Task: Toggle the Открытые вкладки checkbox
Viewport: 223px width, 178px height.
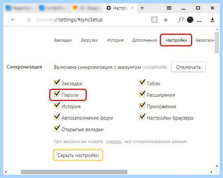Action: point(56,129)
